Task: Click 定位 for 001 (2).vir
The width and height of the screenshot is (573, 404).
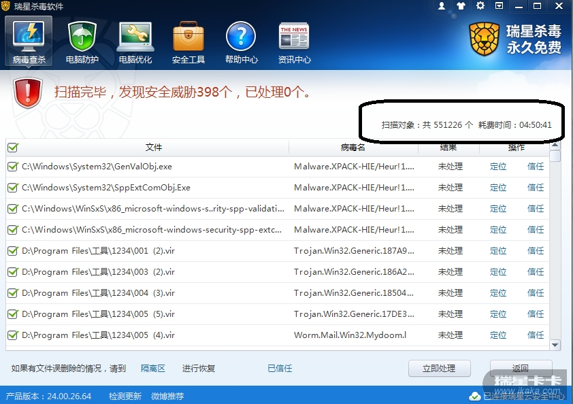Action: [498, 251]
